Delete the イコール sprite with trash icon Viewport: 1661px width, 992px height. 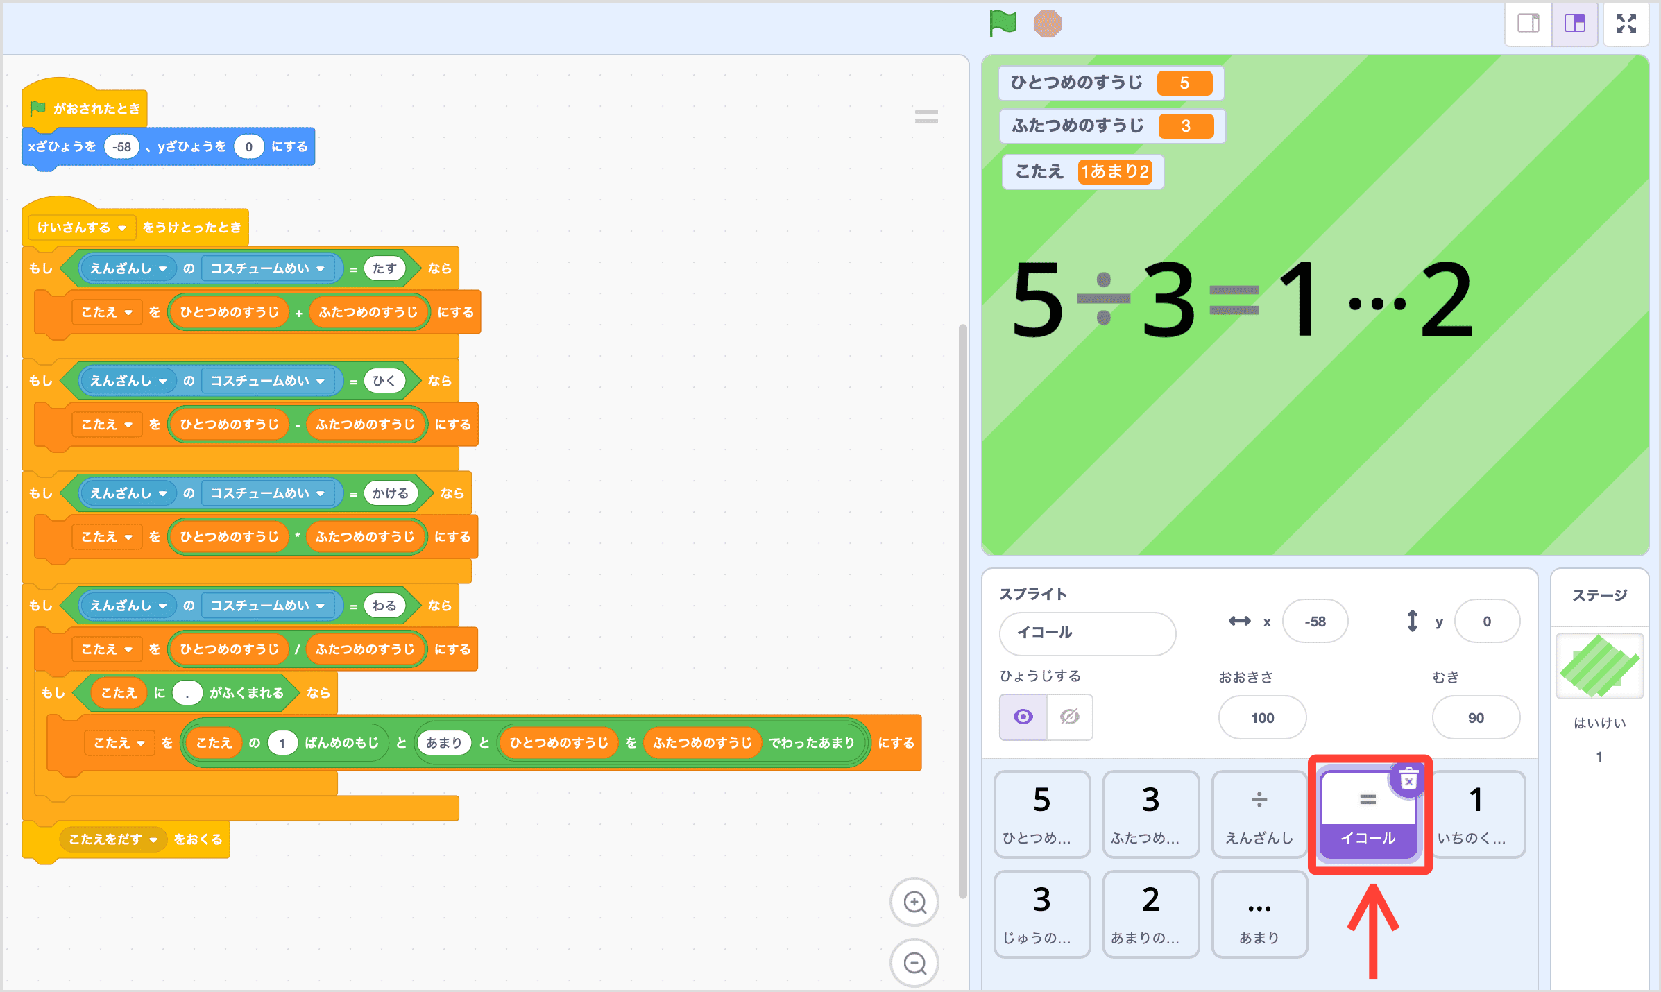(1408, 781)
